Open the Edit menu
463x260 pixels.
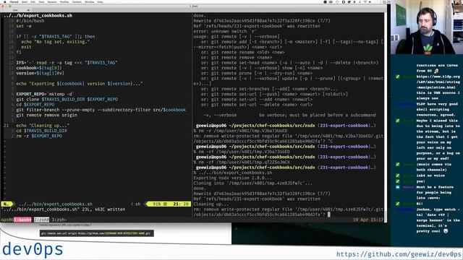coord(33,1)
